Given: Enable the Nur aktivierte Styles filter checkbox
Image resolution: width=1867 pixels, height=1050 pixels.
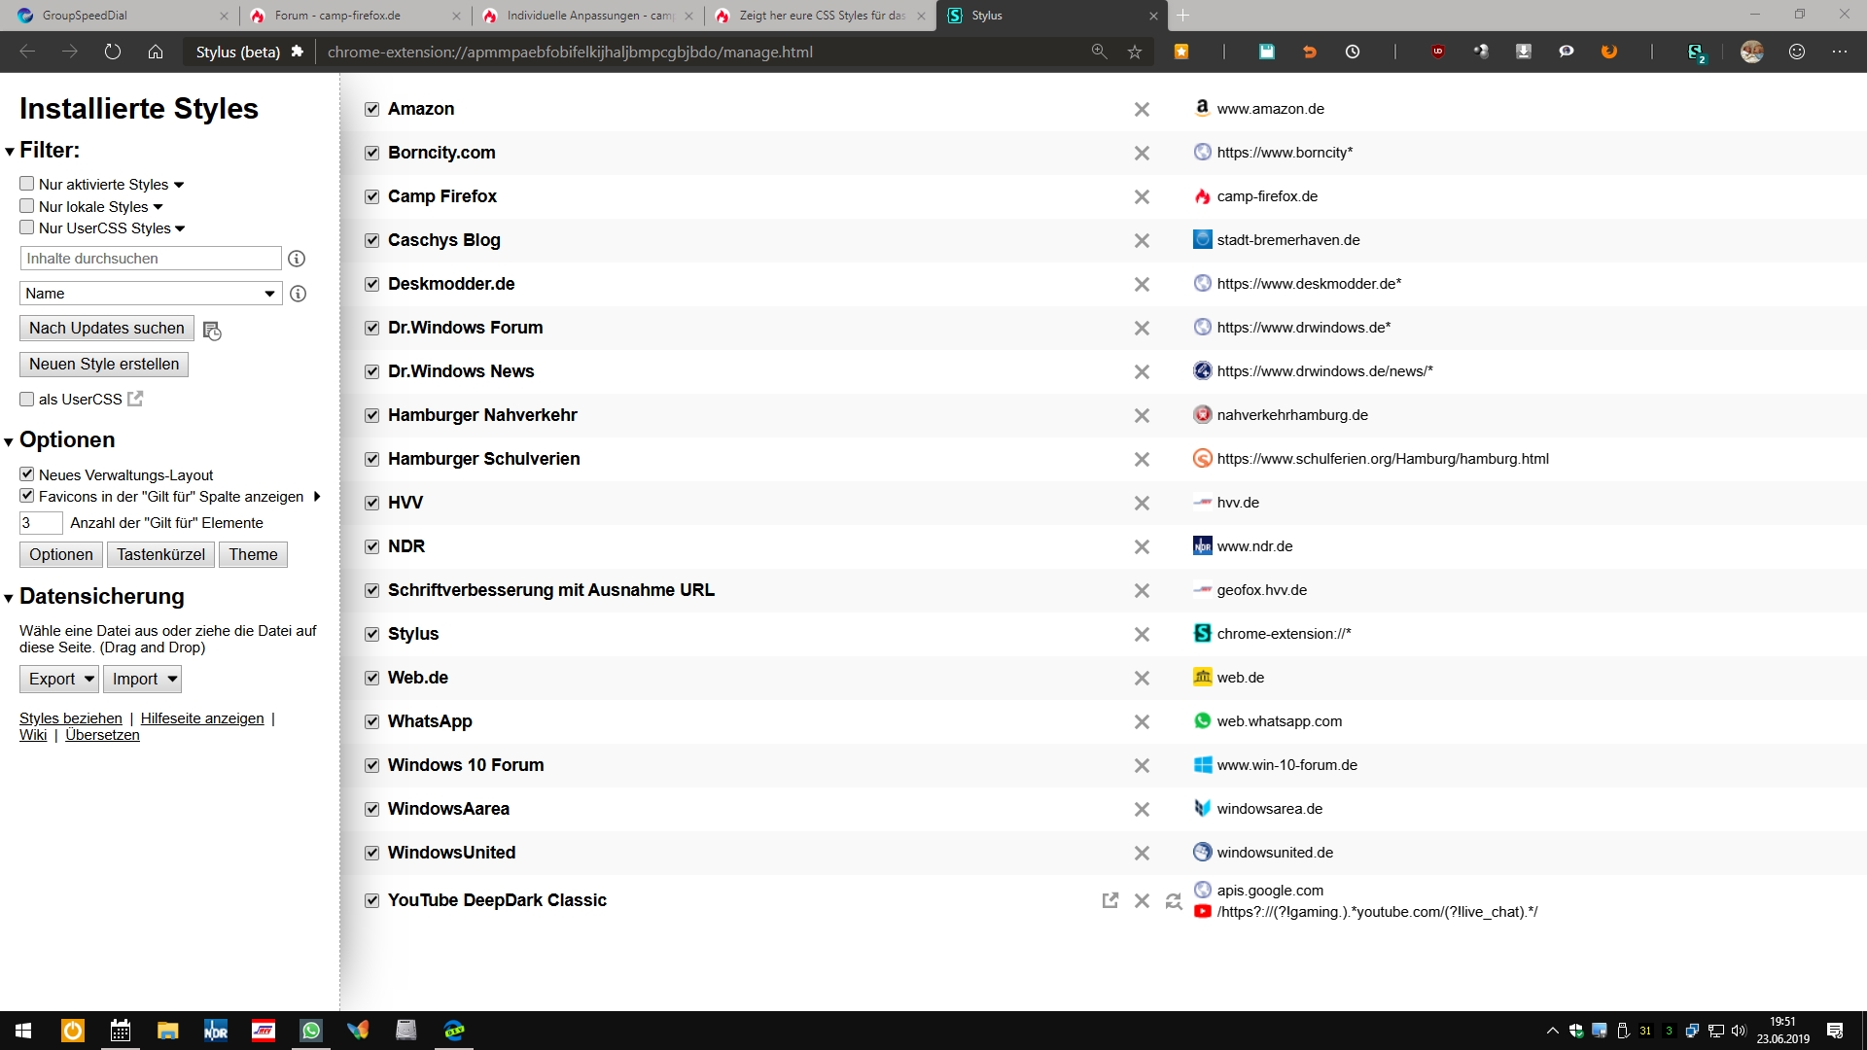Looking at the screenshot, I should tap(27, 184).
